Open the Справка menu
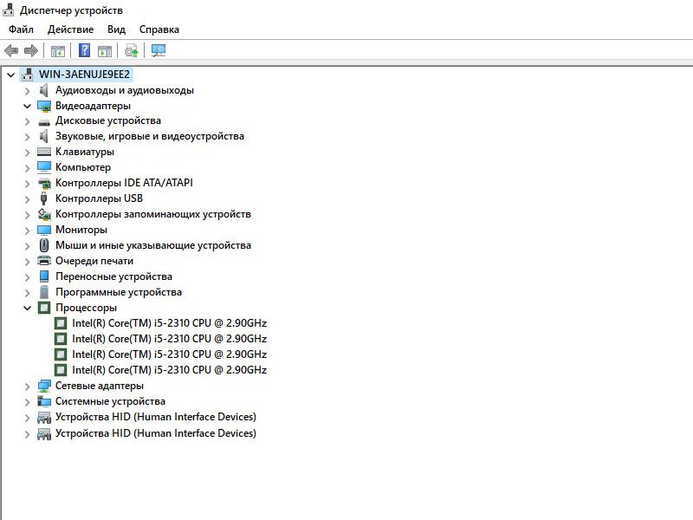This screenshot has height=520, width=693. coord(159,29)
